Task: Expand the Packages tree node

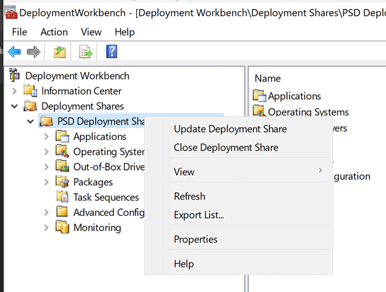Action: 46,182
